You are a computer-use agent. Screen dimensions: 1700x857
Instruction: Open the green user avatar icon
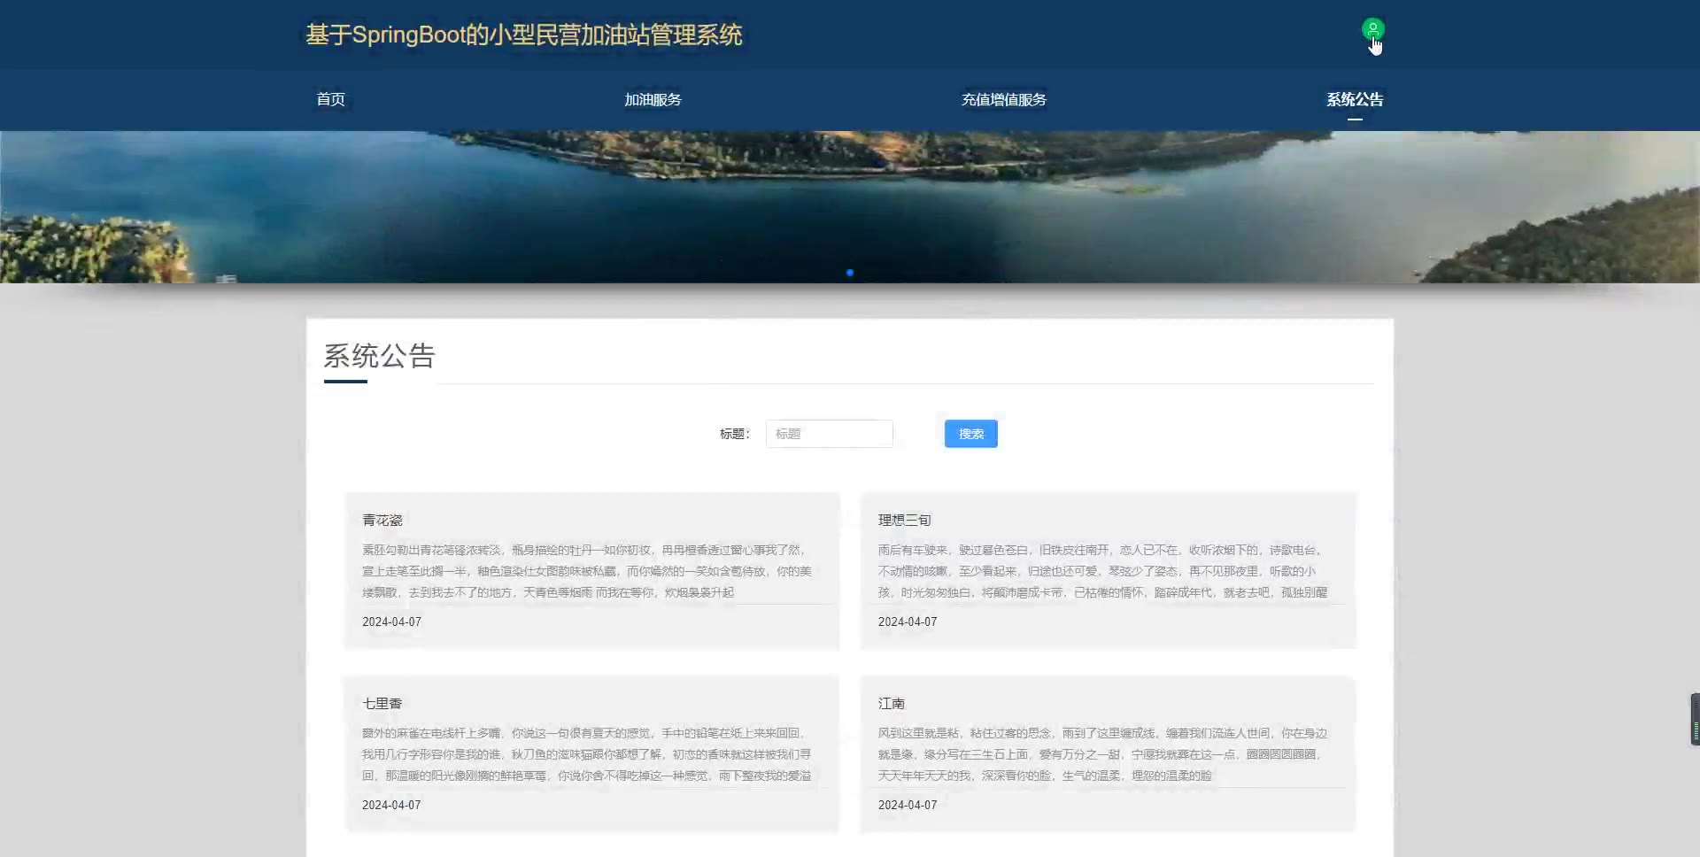coord(1372,29)
